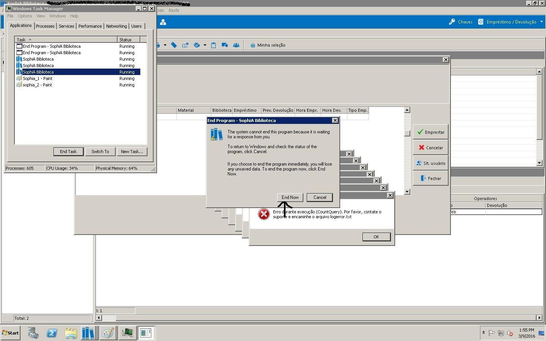Click the Fechar button

pyautogui.click(x=431, y=178)
